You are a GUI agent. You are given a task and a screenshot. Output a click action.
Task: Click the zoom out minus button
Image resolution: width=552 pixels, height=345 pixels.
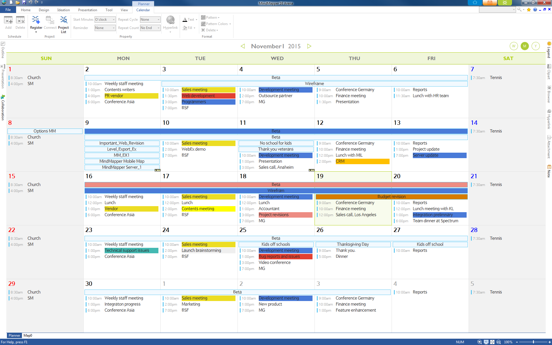(517, 342)
